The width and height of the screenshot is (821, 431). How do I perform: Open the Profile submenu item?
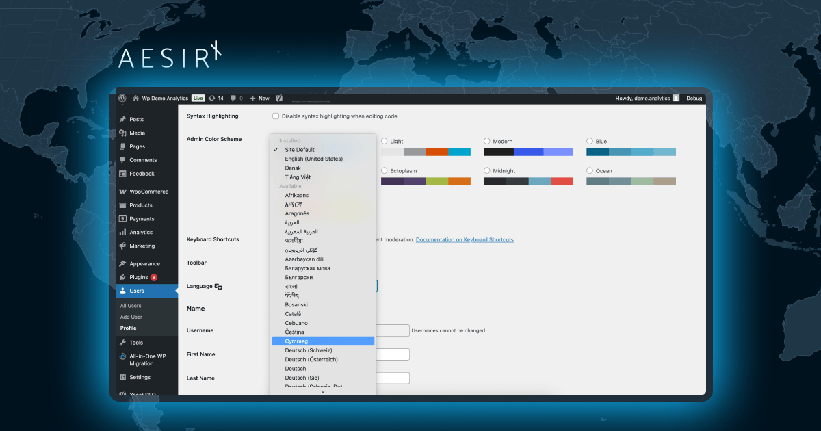click(128, 328)
